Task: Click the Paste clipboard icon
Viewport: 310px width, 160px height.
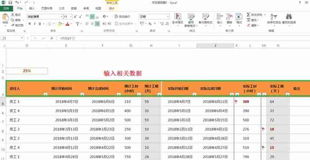Action: tap(5, 17)
